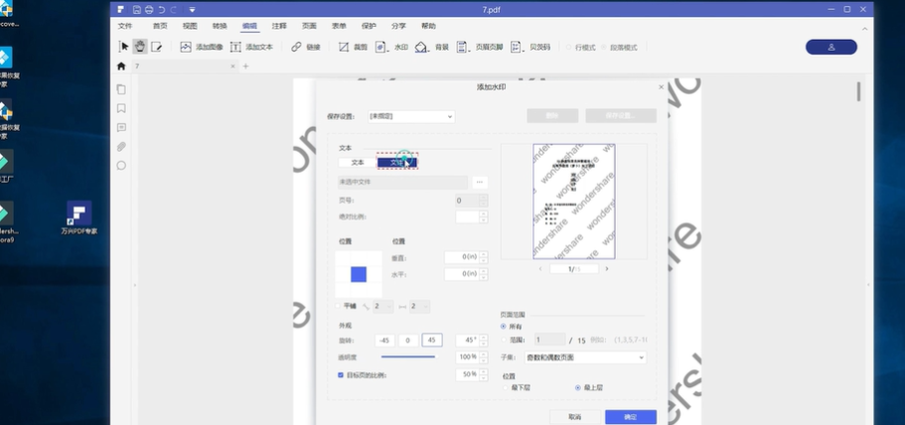Image resolution: width=905 pixels, height=425 pixels.
Task: Select the 所有 all pages radio
Action: tap(504, 327)
